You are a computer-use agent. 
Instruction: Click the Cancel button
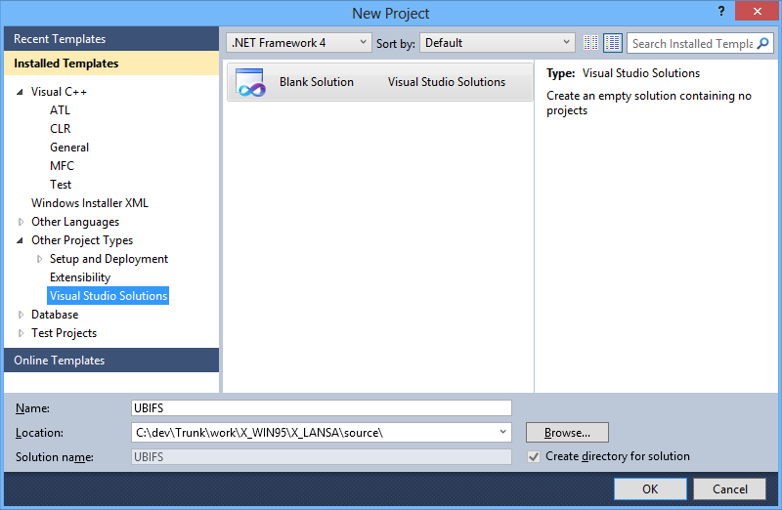729,489
